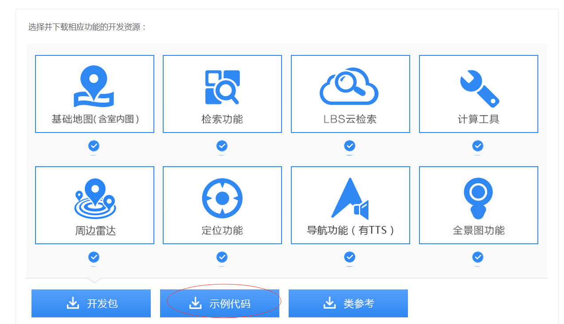Click the 定位功能 crosshair target icon
The height and width of the screenshot is (324, 564).
[x=222, y=198]
